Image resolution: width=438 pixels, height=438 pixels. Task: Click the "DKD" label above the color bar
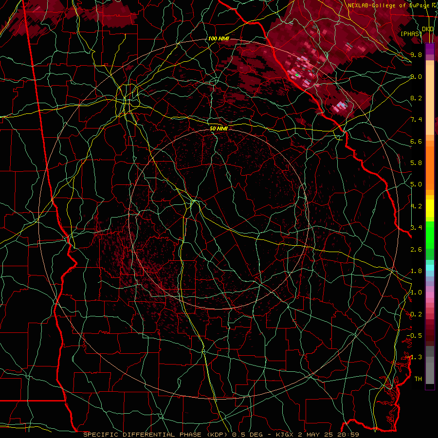428,29
